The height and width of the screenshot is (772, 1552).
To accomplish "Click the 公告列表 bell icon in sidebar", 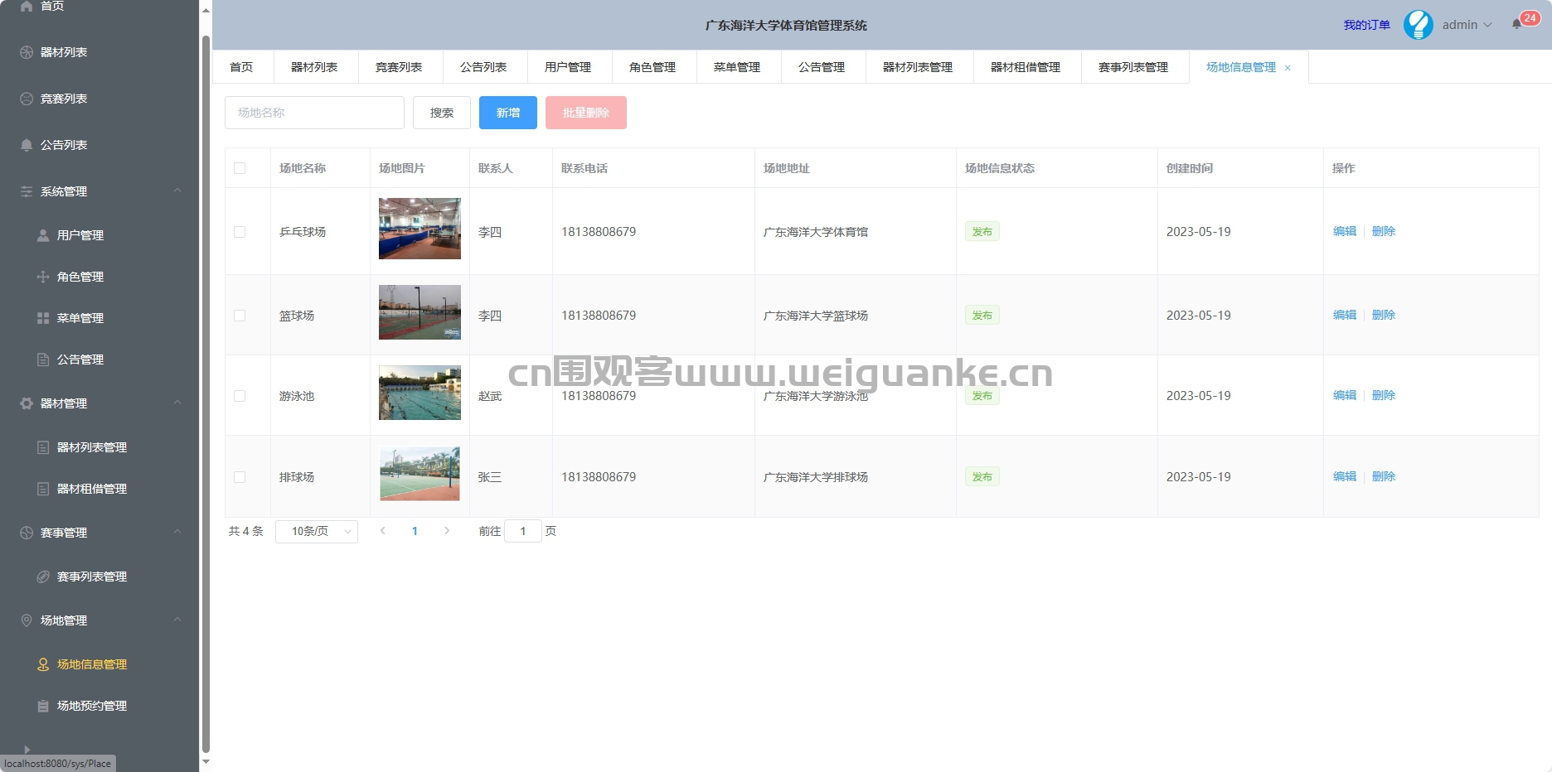I will pyautogui.click(x=27, y=145).
